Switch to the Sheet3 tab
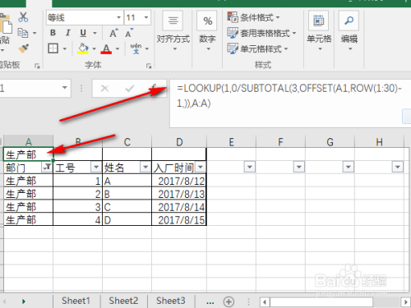The image size is (411, 308). (170, 301)
